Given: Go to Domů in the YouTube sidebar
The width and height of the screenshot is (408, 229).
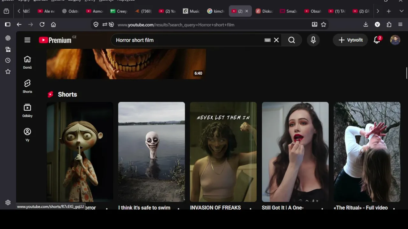Looking at the screenshot, I should coord(27,62).
